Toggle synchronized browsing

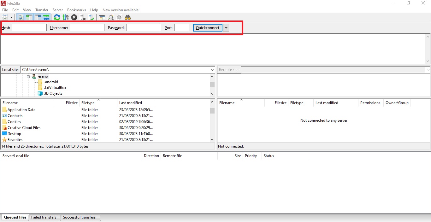[x=119, y=17]
